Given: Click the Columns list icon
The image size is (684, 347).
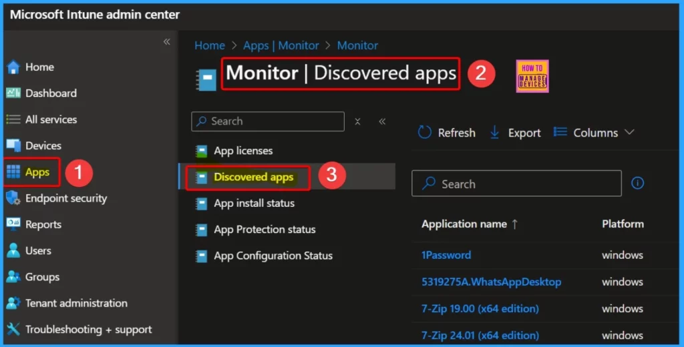Looking at the screenshot, I should pos(560,131).
